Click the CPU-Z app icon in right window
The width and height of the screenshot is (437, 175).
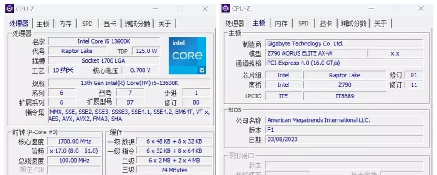pos(226,8)
